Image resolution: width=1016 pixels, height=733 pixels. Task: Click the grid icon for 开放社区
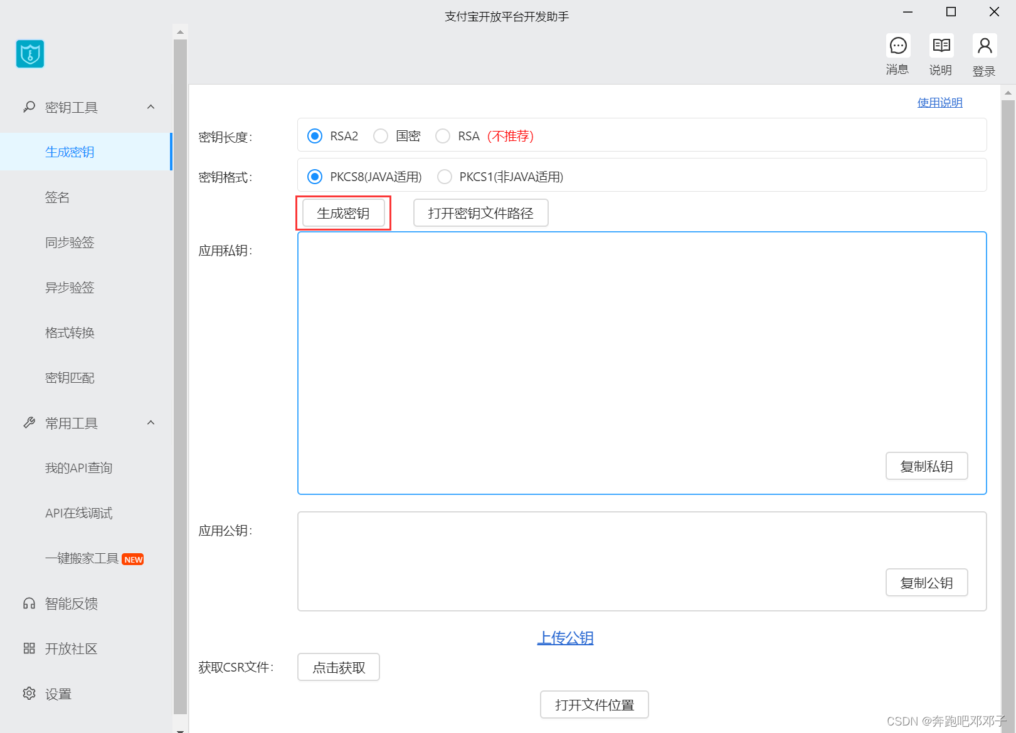(x=29, y=648)
